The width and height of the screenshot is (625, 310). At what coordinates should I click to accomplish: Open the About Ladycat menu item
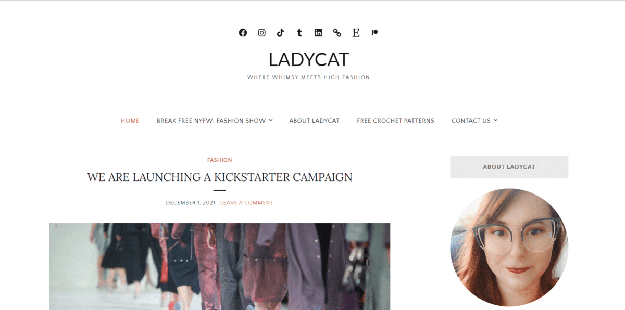[x=314, y=121]
